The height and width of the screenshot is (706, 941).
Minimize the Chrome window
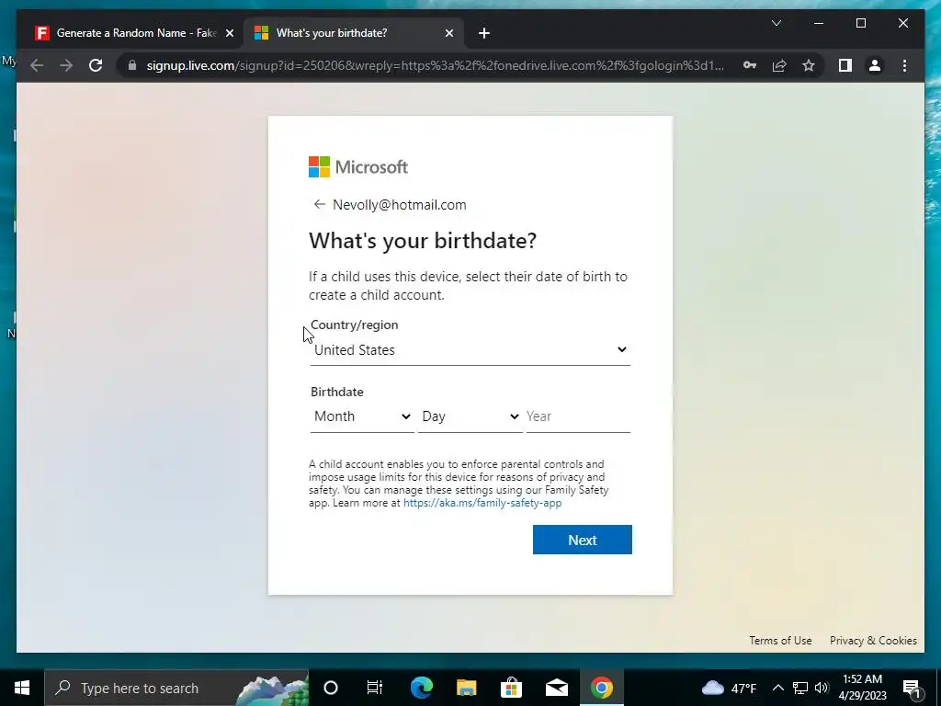[819, 23]
